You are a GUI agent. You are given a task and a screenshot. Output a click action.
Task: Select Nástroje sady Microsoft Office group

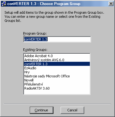[x=57, y=76]
